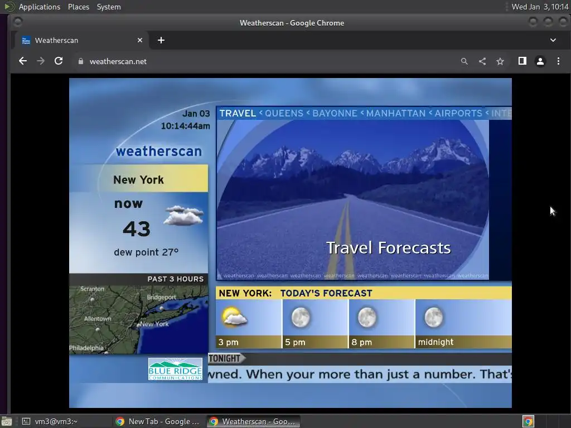571x428 pixels.
Task: Click the midnight moon forecast icon
Action: pyautogui.click(x=434, y=317)
